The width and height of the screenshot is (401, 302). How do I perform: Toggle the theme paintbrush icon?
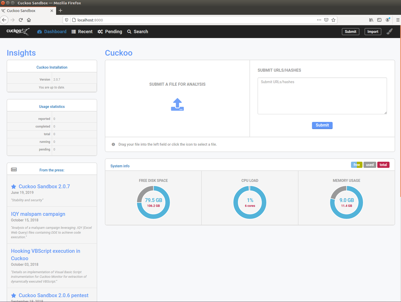coord(390,31)
